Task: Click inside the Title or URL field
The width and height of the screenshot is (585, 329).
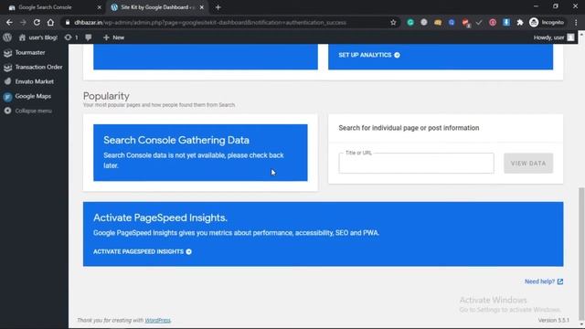Action: click(417, 163)
